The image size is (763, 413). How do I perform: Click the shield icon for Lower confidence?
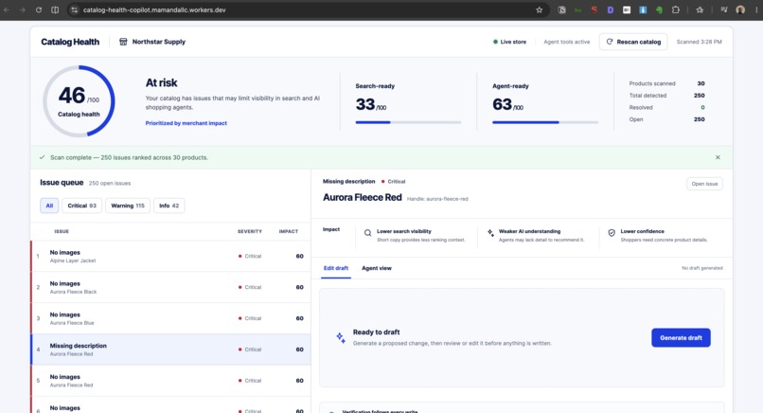click(612, 233)
